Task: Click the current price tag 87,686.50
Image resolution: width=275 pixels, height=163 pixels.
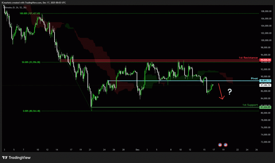Action: (265, 85)
